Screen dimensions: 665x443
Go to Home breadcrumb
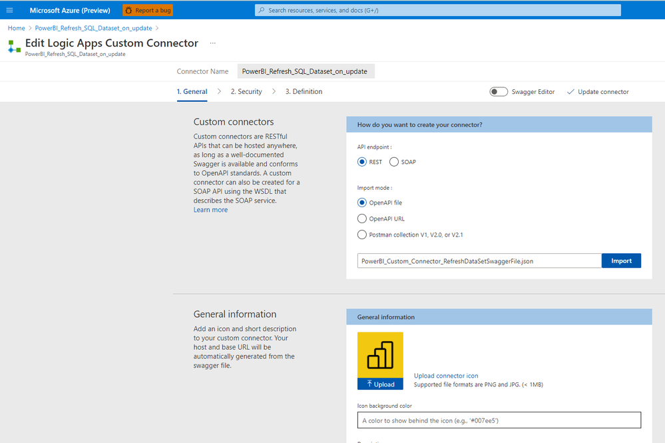[x=17, y=28]
